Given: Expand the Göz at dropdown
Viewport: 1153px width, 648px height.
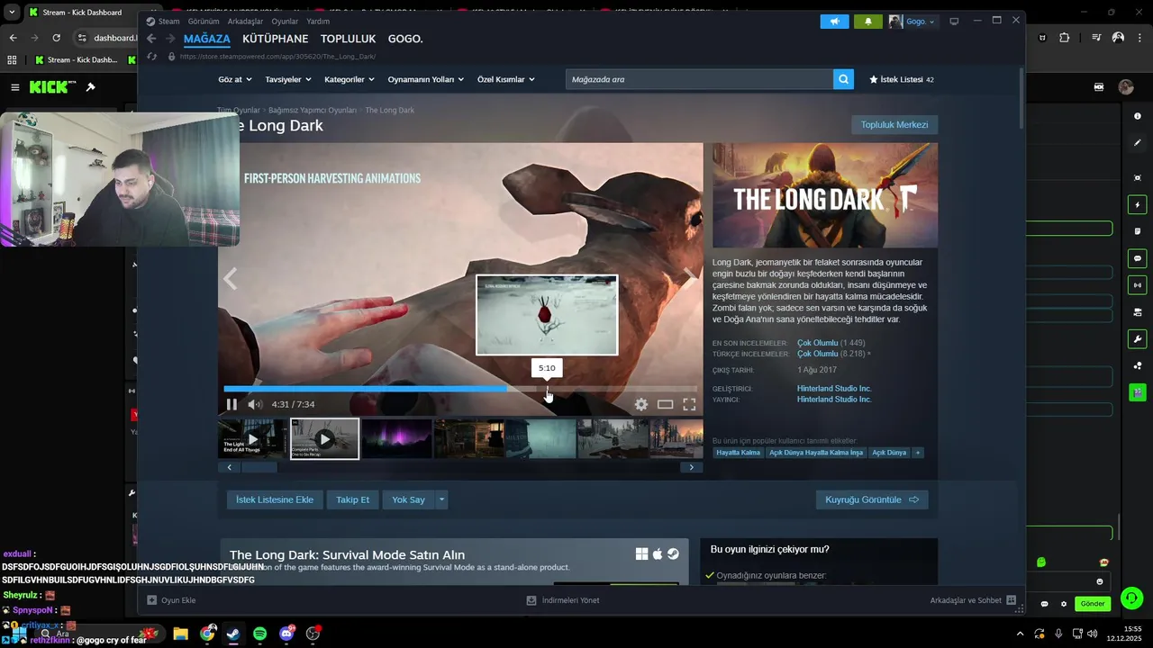Looking at the screenshot, I should [x=235, y=79].
